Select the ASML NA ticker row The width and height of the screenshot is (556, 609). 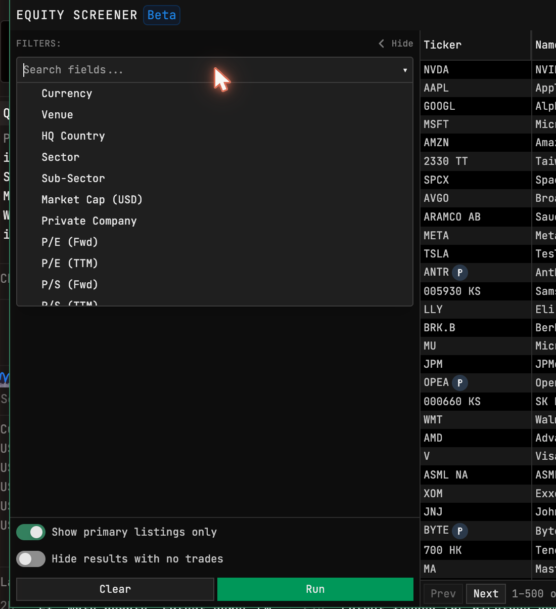476,475
